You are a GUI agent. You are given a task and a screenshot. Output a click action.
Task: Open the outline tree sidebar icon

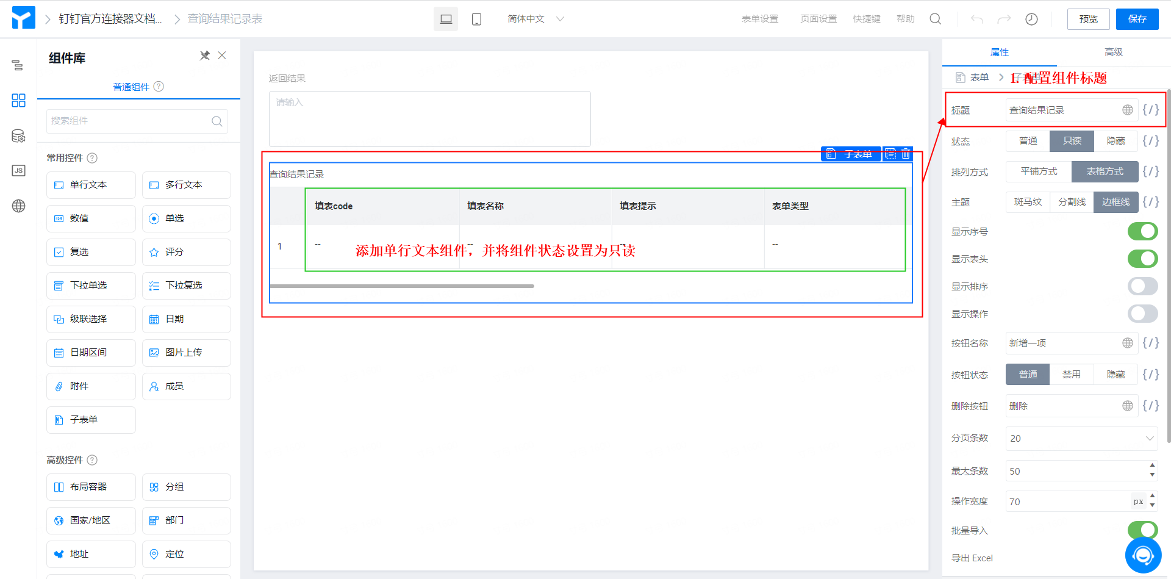tap(18, 65)
